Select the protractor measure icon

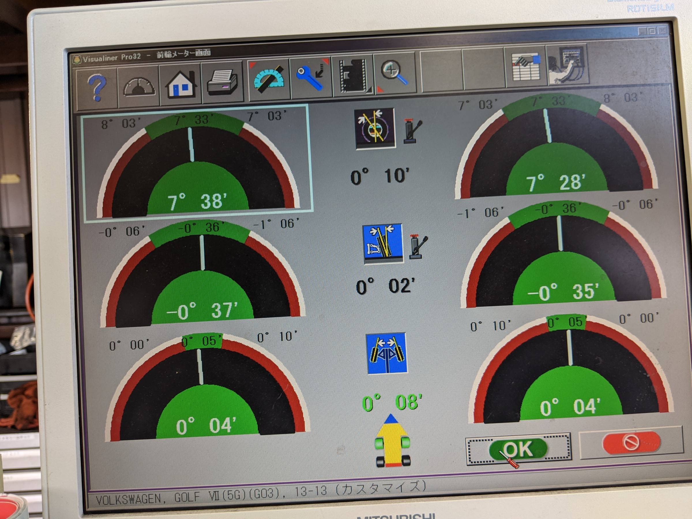[269, 80]
